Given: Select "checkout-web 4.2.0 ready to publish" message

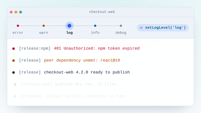Looking at the screenshot, I should click(x=87, y=72).
